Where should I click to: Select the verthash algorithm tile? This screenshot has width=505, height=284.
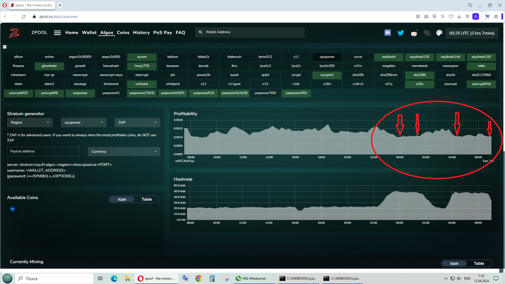[142, 84]
